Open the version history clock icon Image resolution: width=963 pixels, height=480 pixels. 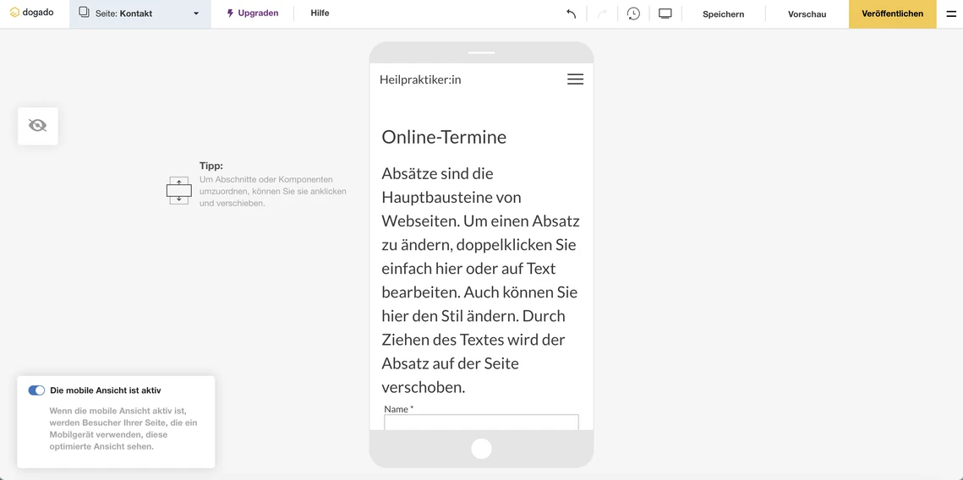(634, 14)
